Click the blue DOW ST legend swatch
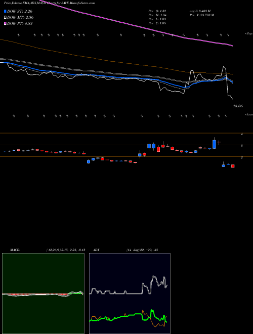This screenshot has height=334, width=253. tap(6, 11)
